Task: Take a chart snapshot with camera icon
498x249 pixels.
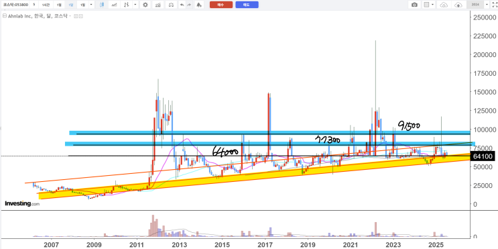Action: (x=414, y=5)
